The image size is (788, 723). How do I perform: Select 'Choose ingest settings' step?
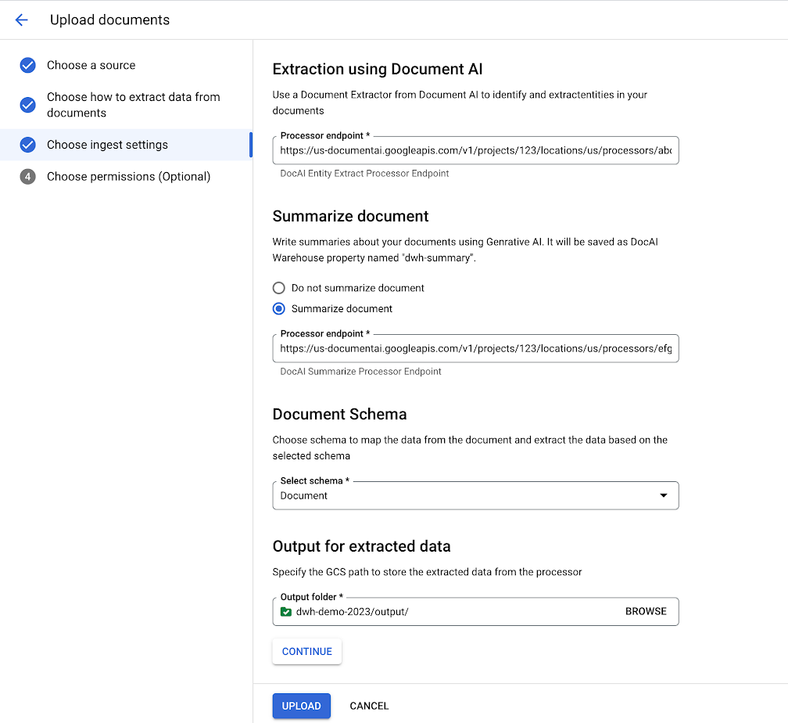107,145
